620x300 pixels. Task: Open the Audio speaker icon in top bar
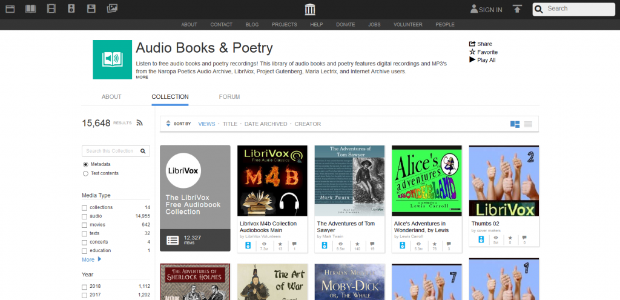[x=71, y=8]
